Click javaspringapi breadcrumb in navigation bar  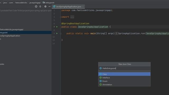[35, 3]
